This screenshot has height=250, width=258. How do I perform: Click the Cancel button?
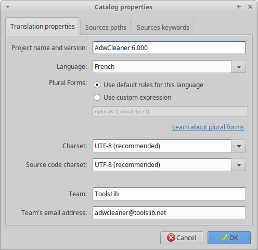pyautogui.click(x=182, y=237)
